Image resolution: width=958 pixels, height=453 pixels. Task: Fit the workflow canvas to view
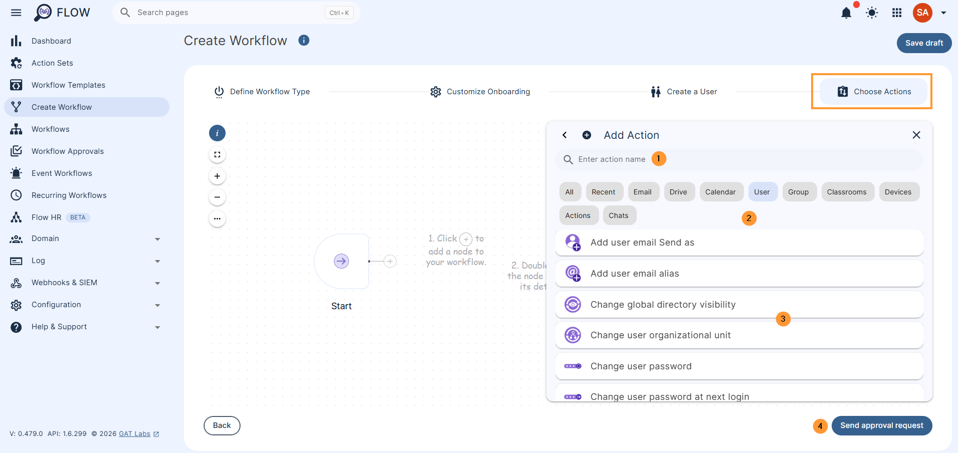tap(217, 155)
